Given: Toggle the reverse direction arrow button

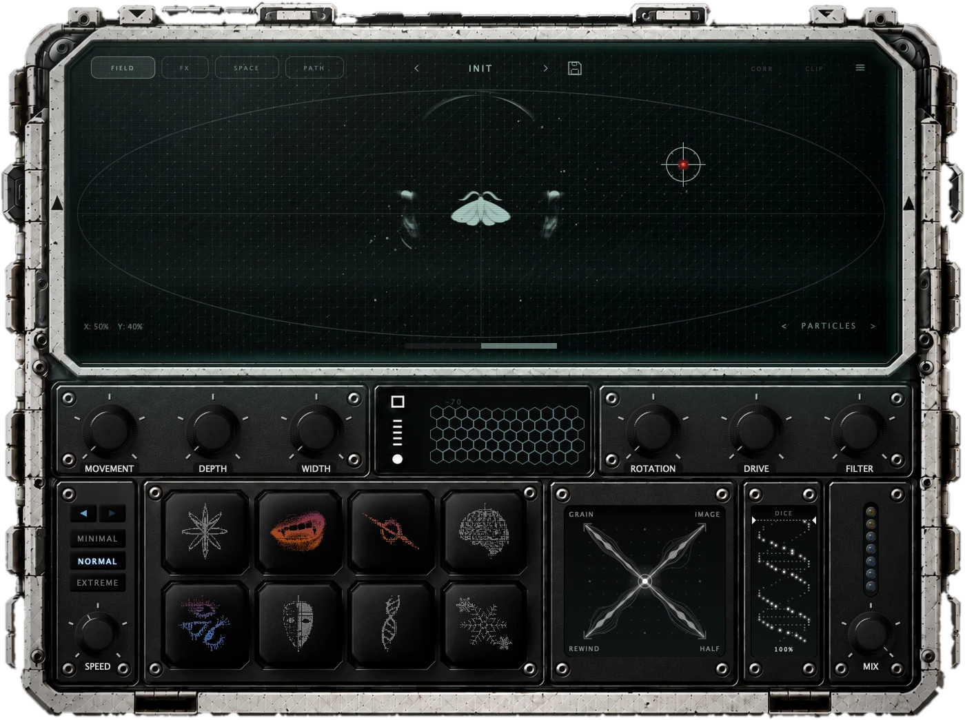Looking at the screenshot, I should [83, 513].
